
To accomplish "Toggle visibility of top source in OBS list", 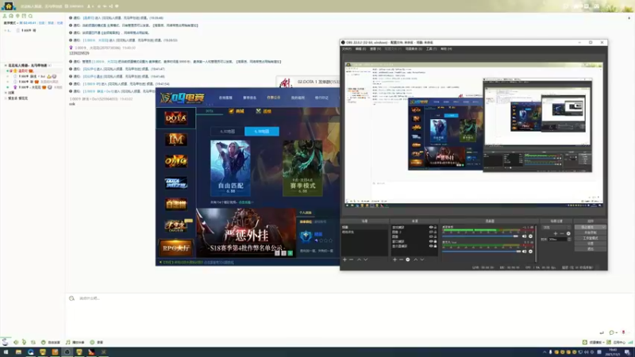I will (x=431, y=228).
